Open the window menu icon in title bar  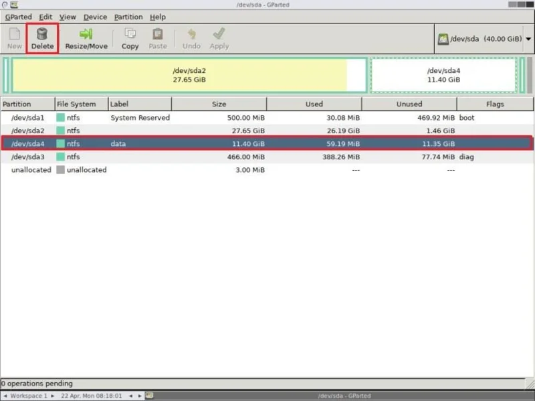[x=5, y=5]
